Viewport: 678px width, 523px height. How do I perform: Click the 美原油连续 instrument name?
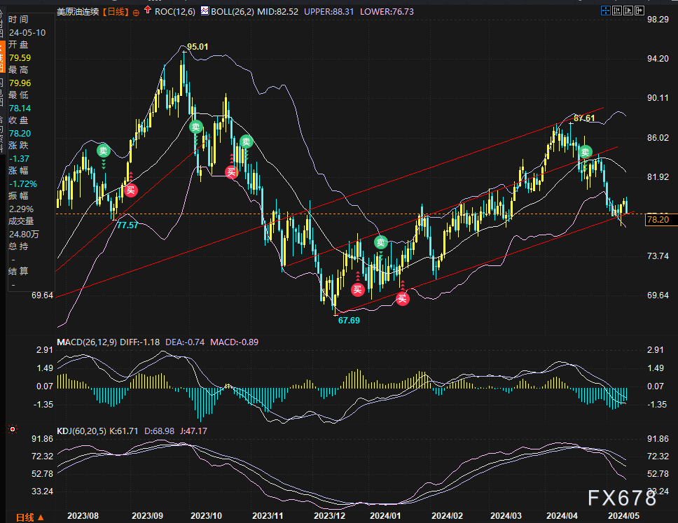pyautogui.click(x=78, y=11)
